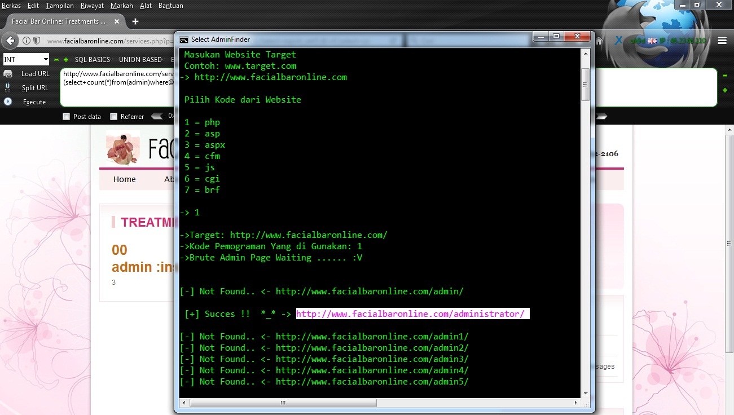
Task: Click 'Pilih Kode dari Website' line
Action: [x=243, y=100]
